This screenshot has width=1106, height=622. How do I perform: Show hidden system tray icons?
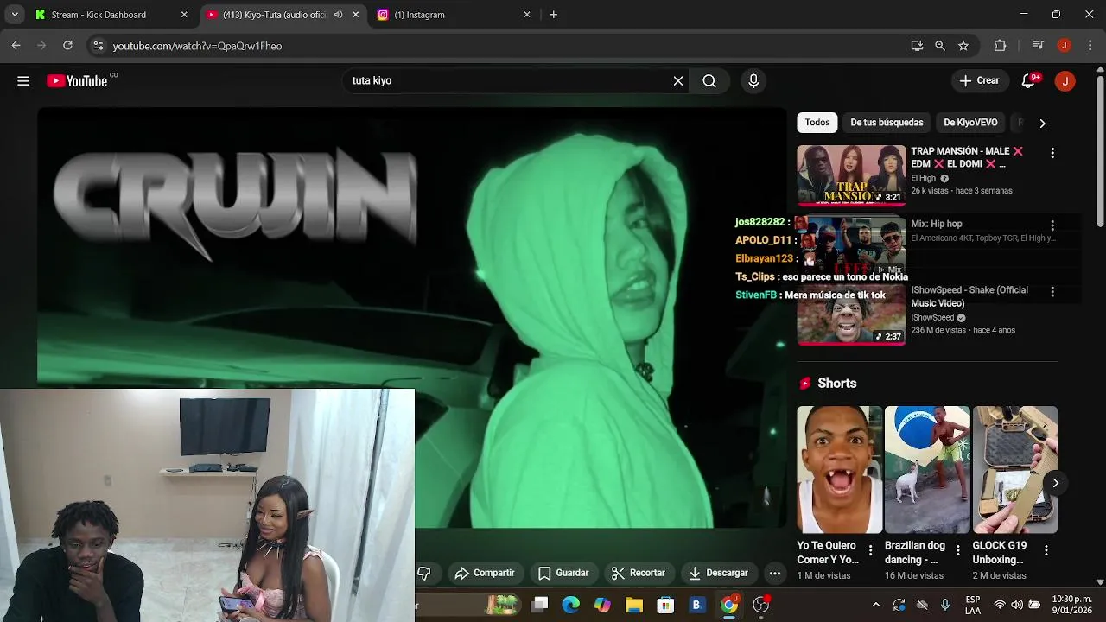[x=875, y=605]
